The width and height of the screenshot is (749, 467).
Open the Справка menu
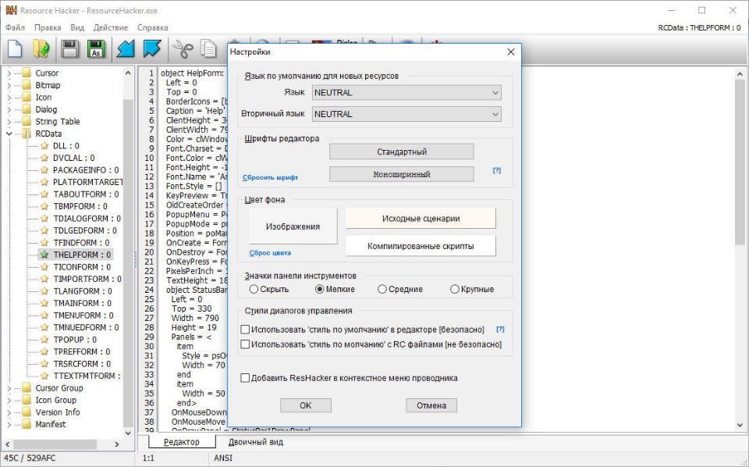pos(153,27)
